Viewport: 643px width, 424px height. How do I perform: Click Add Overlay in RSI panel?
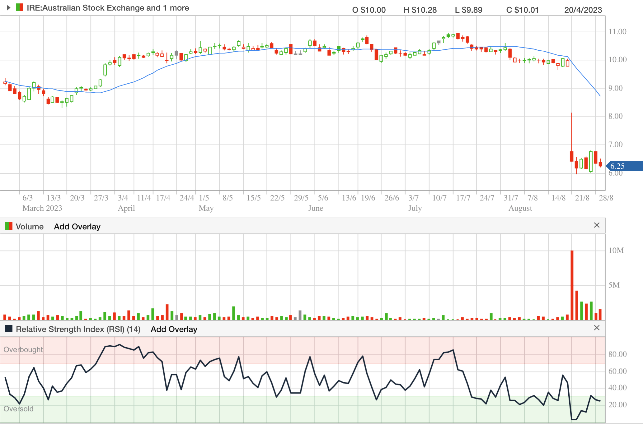coord(174,329)
